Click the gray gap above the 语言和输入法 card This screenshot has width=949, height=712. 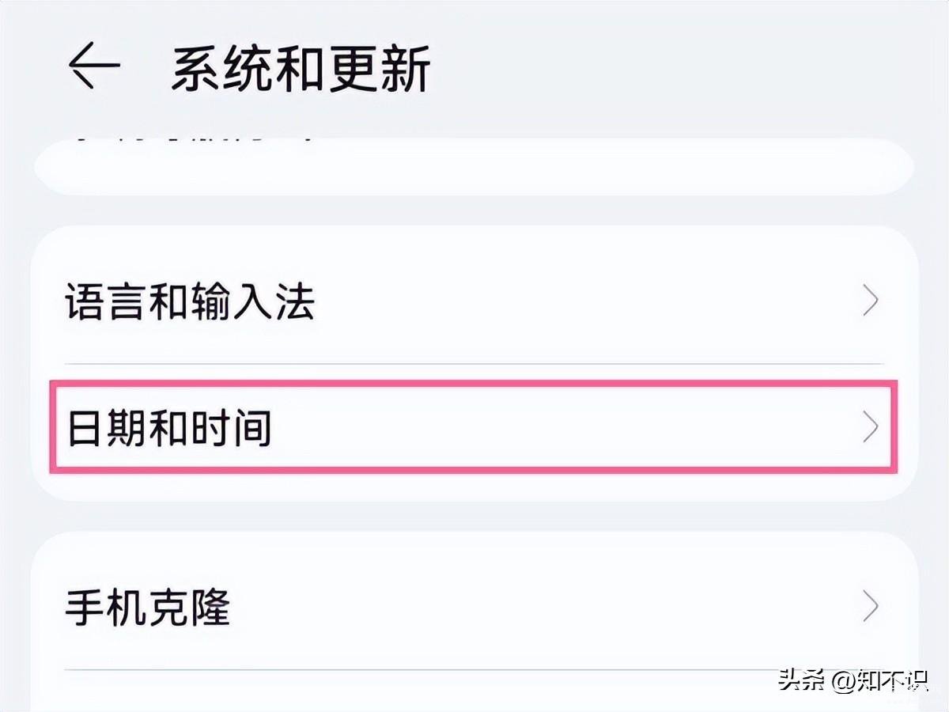pos(475,210)
